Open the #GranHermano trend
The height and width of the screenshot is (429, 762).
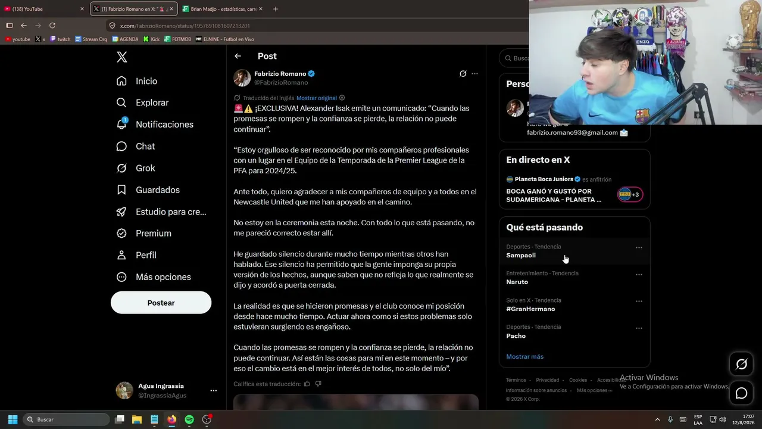574,304
